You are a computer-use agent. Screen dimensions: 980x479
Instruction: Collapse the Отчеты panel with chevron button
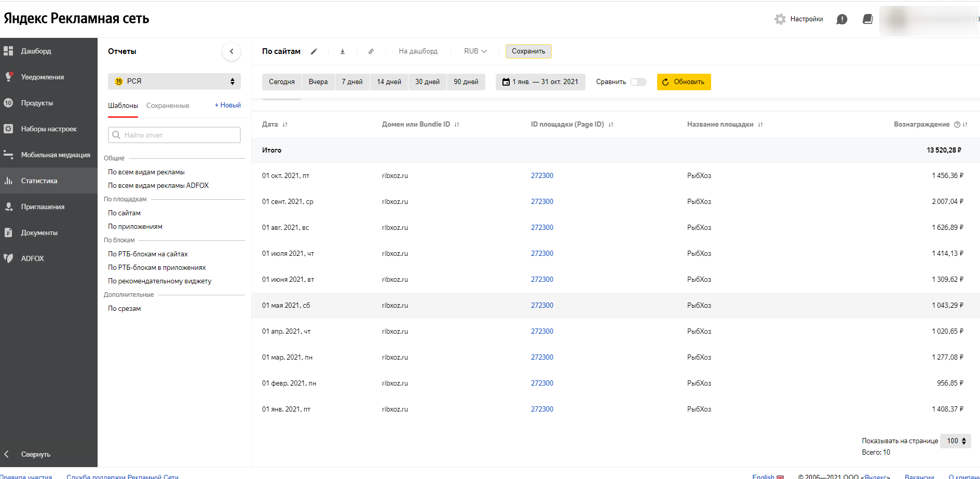(232, 51)
